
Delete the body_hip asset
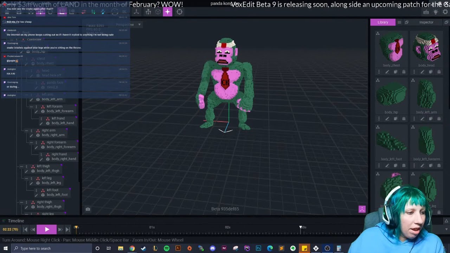(x=404, y=119)
